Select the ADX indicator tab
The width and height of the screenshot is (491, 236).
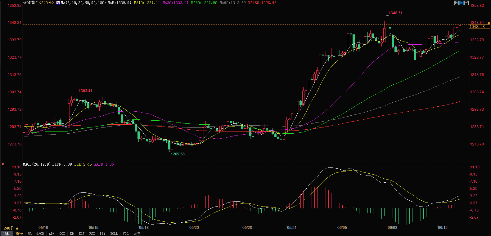52,234
